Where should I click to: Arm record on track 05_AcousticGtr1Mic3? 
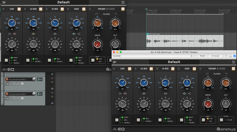(7, 94)
